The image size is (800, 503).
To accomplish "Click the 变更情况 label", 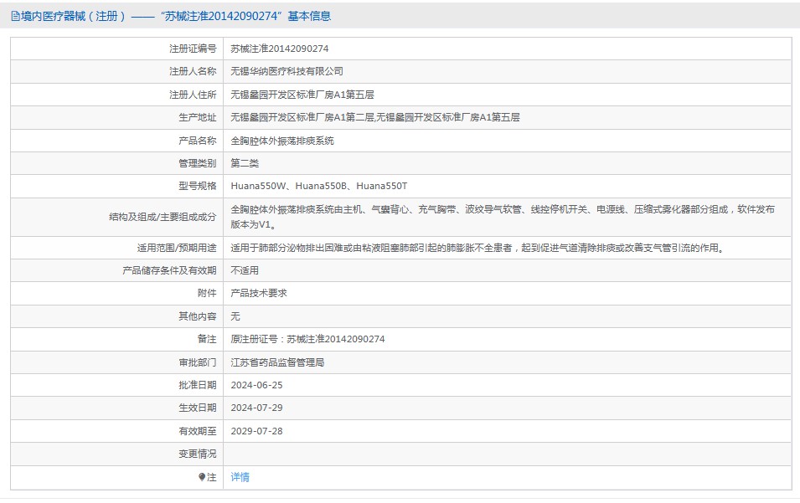I will [198, 454].
